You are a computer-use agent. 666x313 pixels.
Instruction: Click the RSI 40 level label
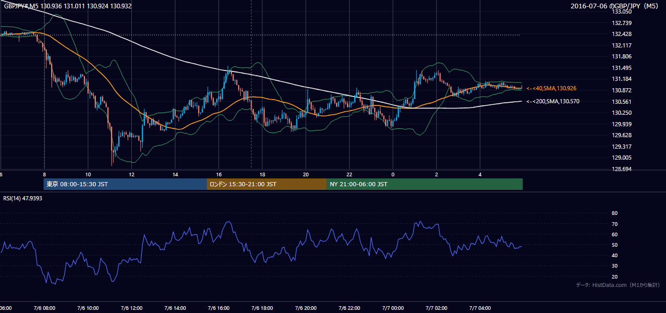tap(614, 255)
